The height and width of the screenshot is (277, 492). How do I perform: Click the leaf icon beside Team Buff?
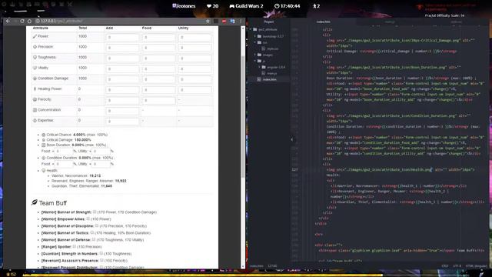coord(34,202)
